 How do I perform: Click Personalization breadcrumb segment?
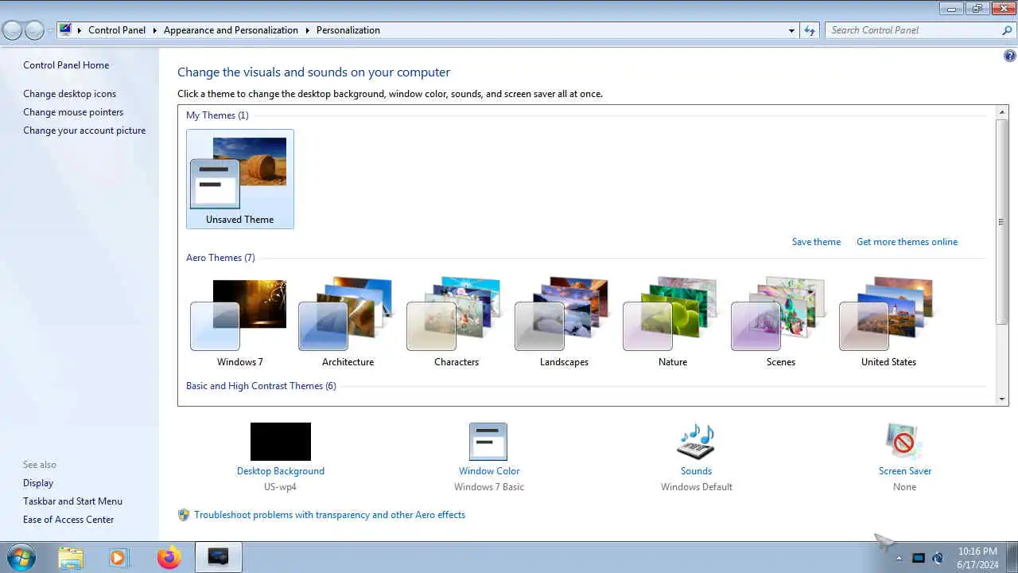click(x=348, y=30)
